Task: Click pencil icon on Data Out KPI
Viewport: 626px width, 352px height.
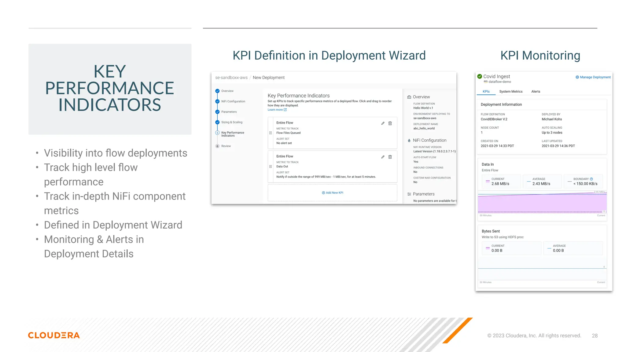Action: 383,157
